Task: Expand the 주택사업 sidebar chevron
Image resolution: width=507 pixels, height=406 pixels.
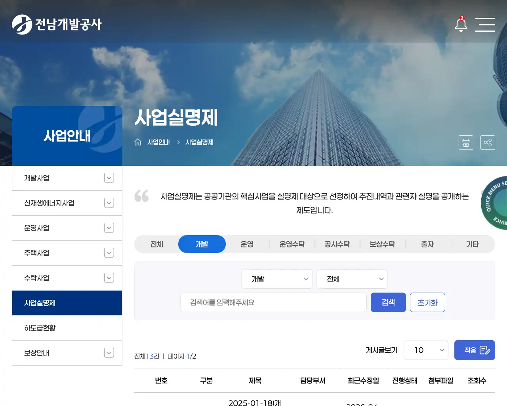Action: coord(109,253)
